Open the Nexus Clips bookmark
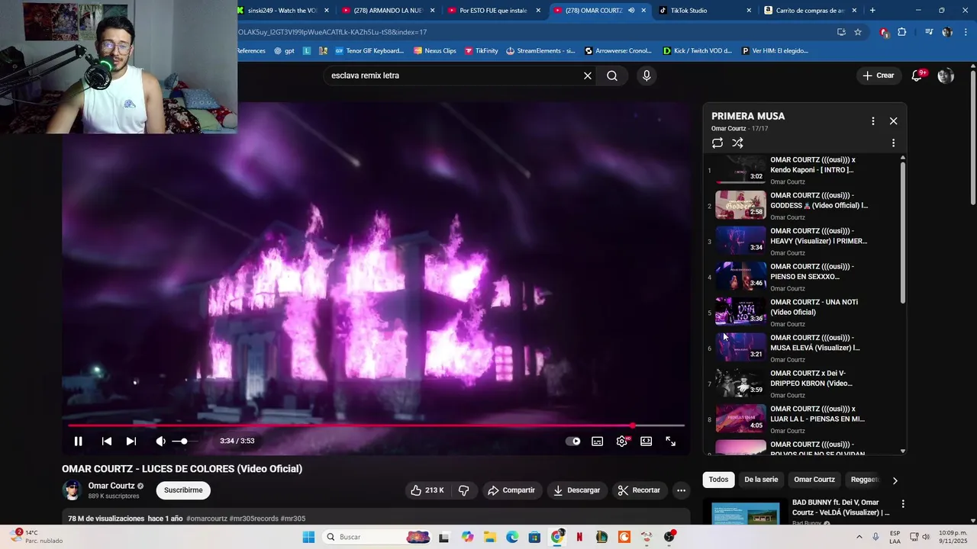Viewport: 977px width, 549px height. coord(435,51)
